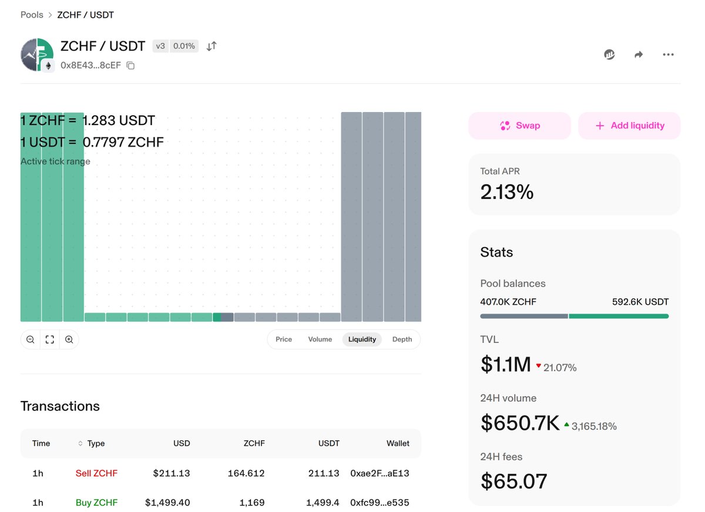Open wallet 0xae2F...aE13 link

click(x=380, y=473)
